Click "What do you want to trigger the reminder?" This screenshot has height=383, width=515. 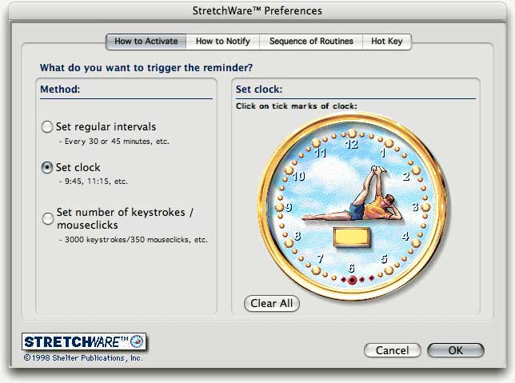click(146, 68)
